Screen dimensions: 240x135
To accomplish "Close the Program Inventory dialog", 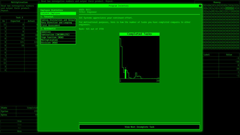I will pyautogui.click(x=200, y=6).
